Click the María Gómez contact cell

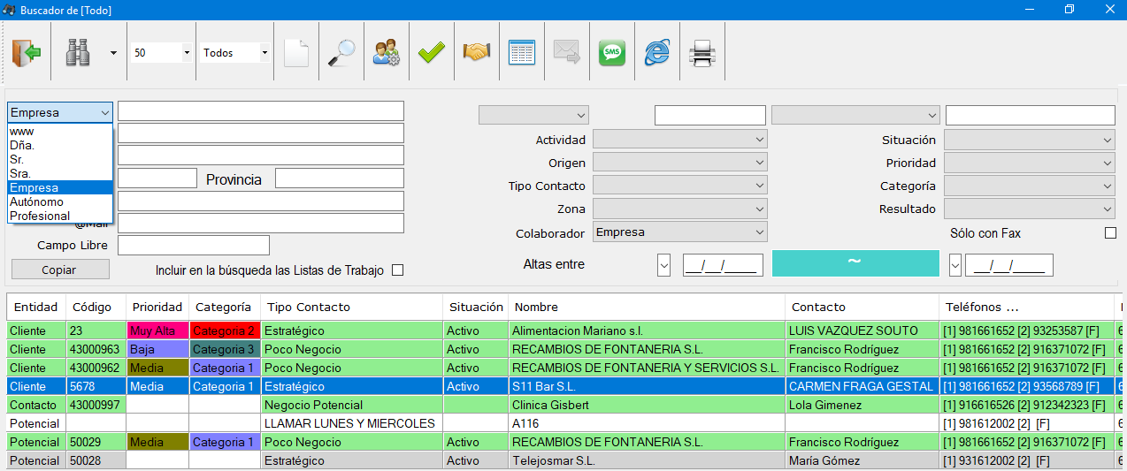click(862, 460)
